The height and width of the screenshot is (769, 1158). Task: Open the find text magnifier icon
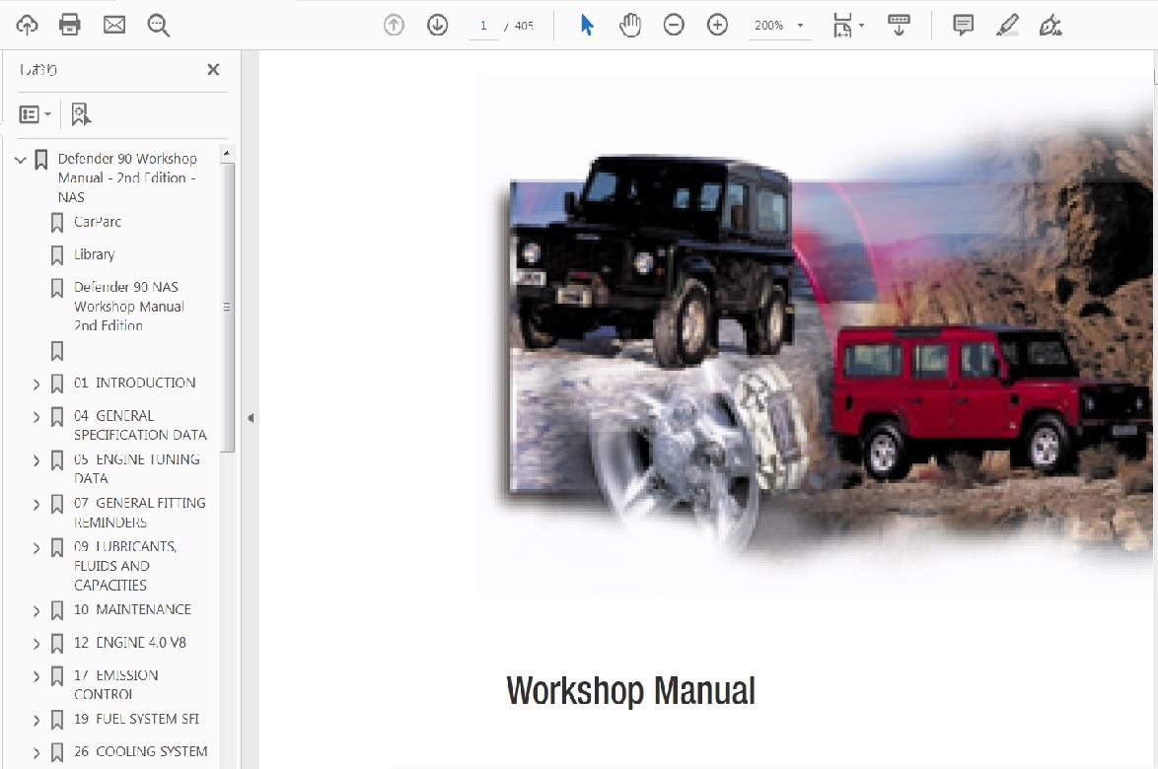(158, 25)
